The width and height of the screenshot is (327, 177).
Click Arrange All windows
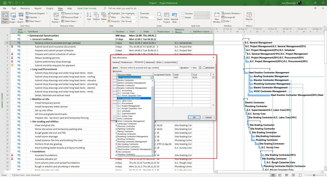[228, 17]
